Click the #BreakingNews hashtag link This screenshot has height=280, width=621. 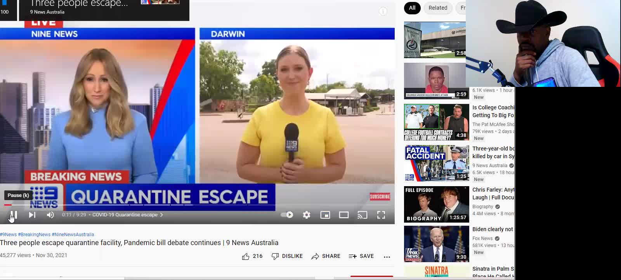[x=34, y=235]
